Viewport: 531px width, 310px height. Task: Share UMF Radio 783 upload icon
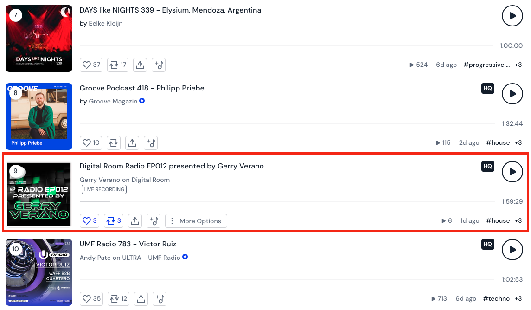(x=141, y=298)
